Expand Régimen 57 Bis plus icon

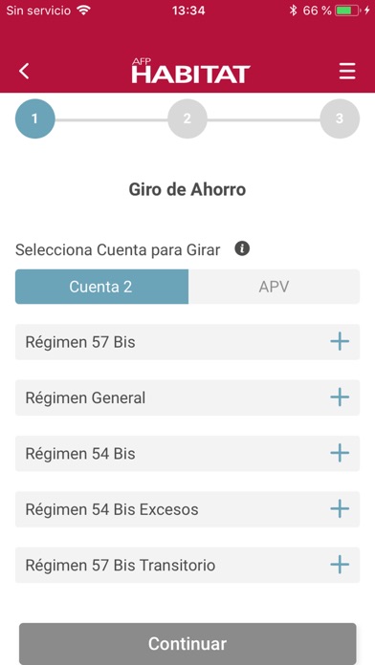click(340, 341)
